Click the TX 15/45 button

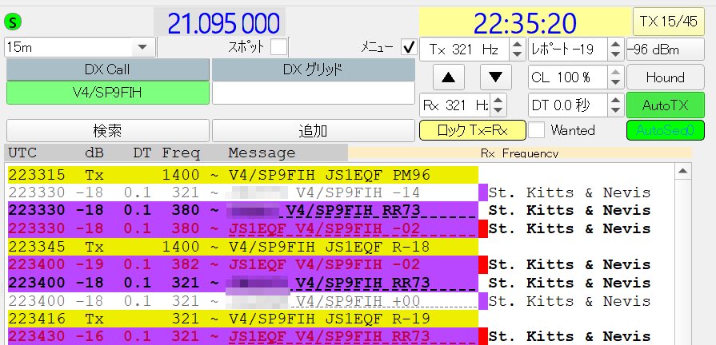669,22
